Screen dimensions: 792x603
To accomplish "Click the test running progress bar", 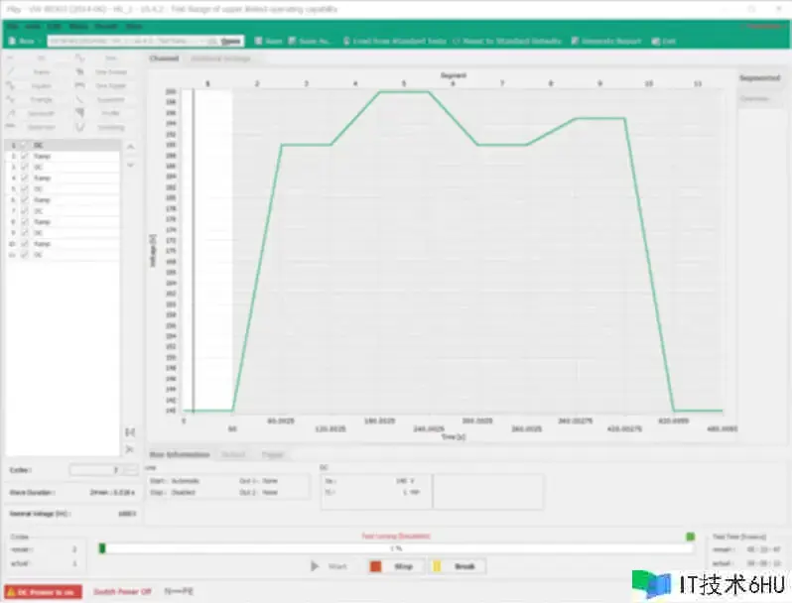I will click(395, 547).
